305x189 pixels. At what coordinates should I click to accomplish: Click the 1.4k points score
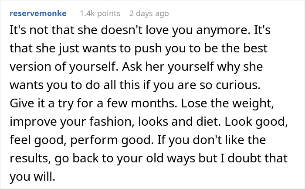pyautogui.click(x=100, y=14)
